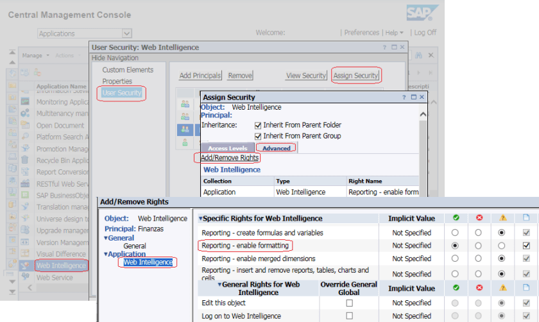The width and height of the screenshot is (539, 322).
Task: Select General under the General tree node
Action: (x=134, y=246)
